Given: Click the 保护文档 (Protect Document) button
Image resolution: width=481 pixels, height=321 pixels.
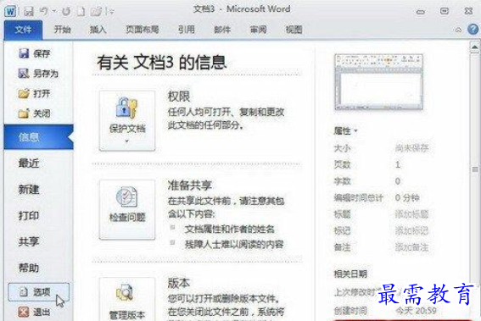Looking at the screenshot, I should tap(127, 120).
